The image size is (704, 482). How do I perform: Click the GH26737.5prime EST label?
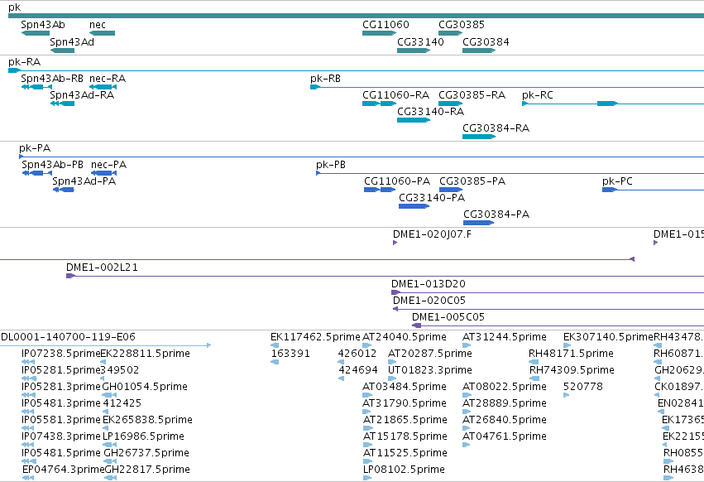pos(146,453)
